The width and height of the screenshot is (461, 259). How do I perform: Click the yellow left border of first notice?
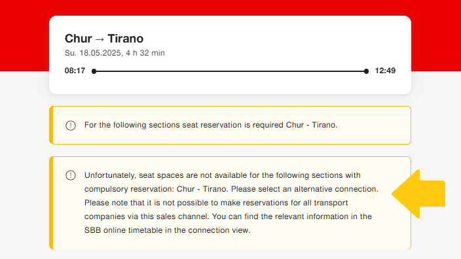51,125
